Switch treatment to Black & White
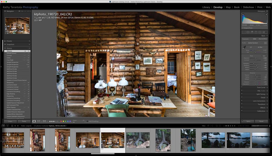This screenshot has width=272, height=156. (263, 39)
